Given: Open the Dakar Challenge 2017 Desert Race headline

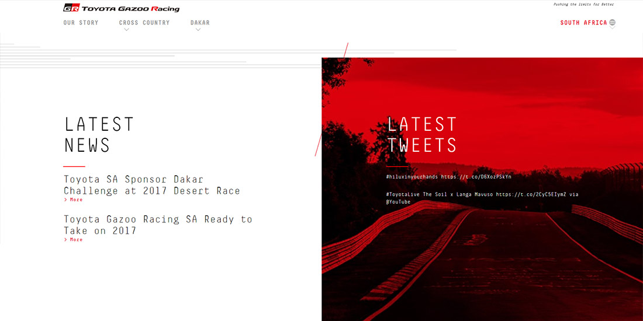Looking at the screenshot, I should click(x=151, y=185).
